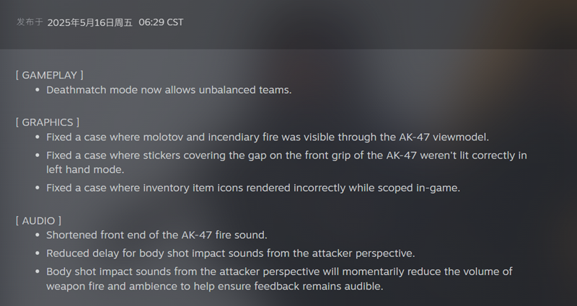577x306 pixels.
Task: Click the Reduced delay body shot line
Action: coord(231,253)
